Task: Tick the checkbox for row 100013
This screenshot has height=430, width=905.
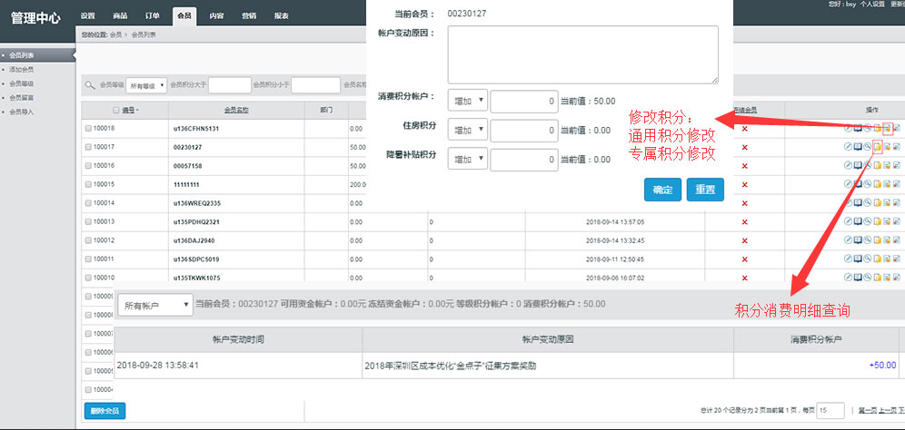Action: [x=88, y=222]
